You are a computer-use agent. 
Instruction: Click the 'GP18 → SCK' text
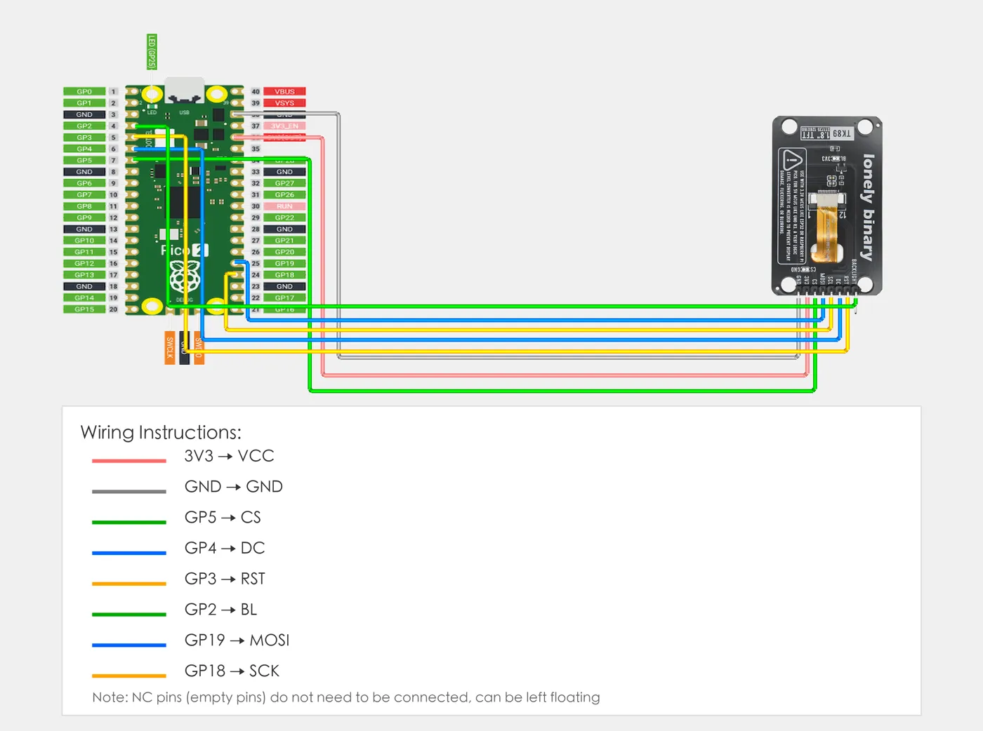point(232,671)
